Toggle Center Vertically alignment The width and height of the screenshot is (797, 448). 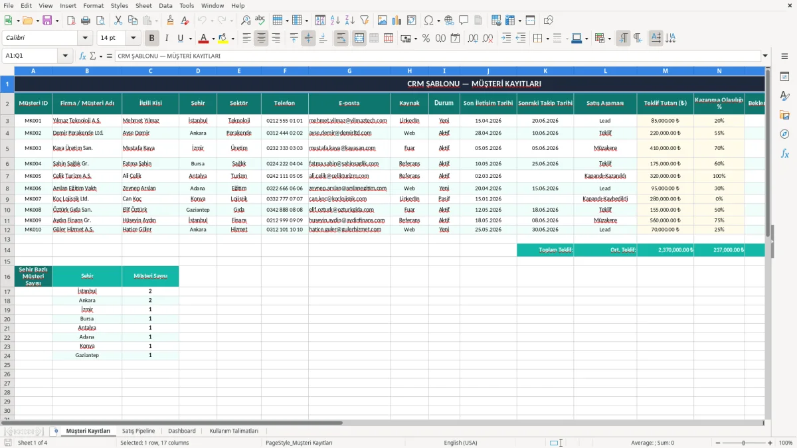pyautogui.click(x=308, y=38)
